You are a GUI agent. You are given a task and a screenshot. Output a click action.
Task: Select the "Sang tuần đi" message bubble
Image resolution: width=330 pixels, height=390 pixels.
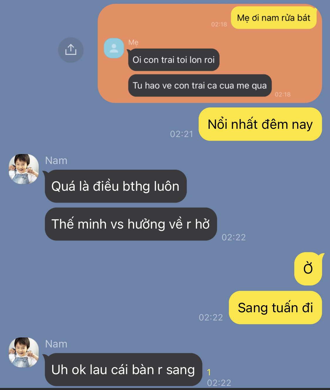pos(275,308)
